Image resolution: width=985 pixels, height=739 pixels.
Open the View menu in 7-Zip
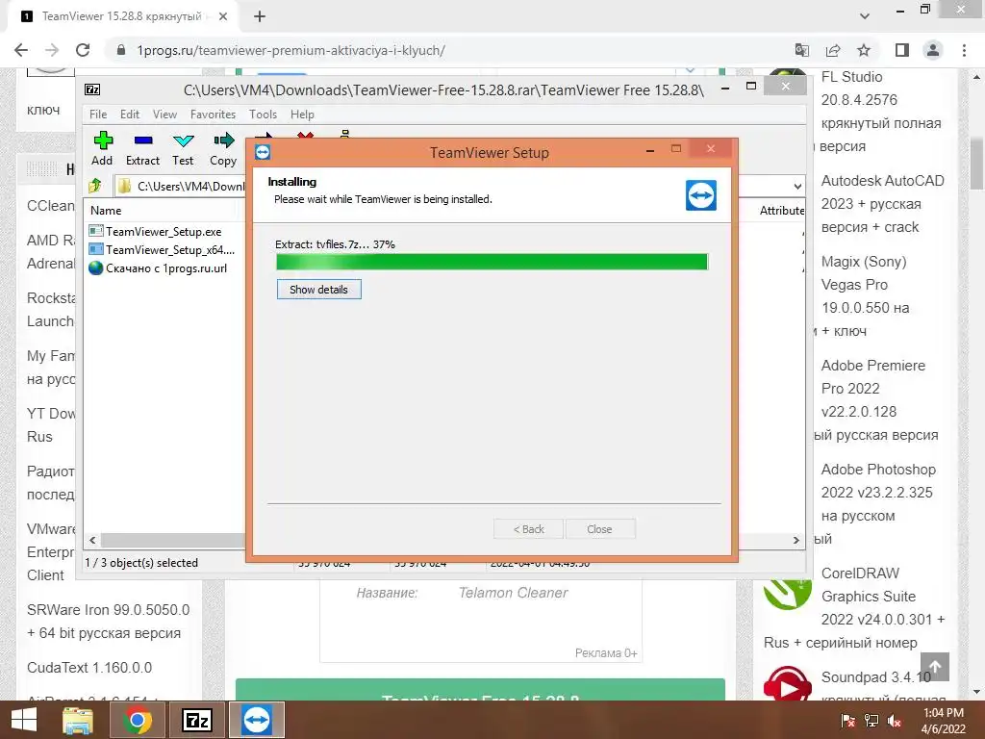click(164, 115)
